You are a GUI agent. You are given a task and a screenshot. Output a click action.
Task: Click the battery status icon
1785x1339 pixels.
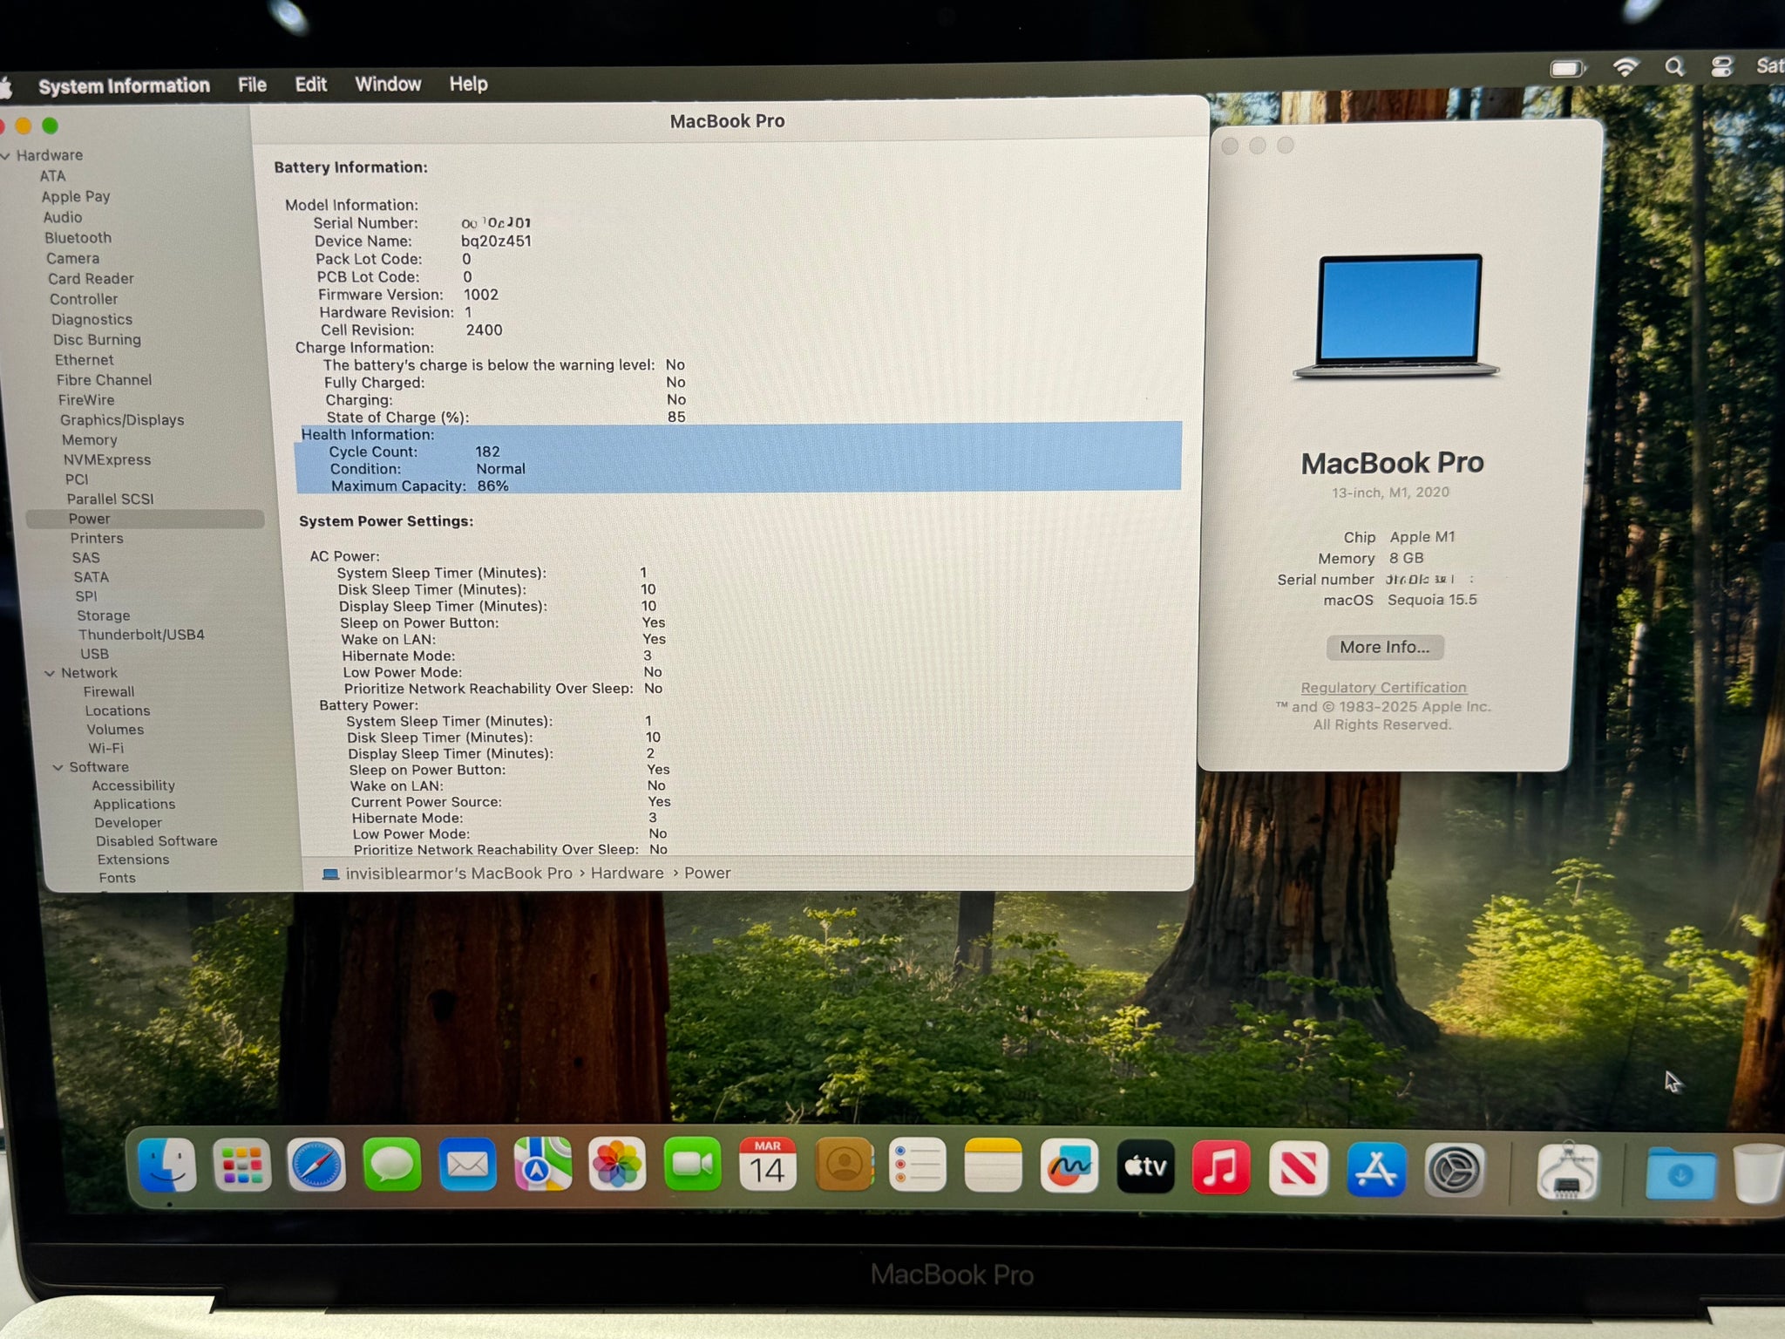click(x=1568, y=68)
